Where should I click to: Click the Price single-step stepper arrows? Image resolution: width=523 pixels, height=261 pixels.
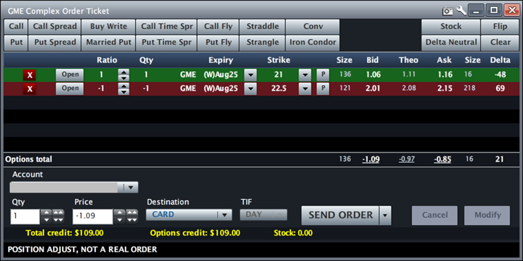[120, 216]
